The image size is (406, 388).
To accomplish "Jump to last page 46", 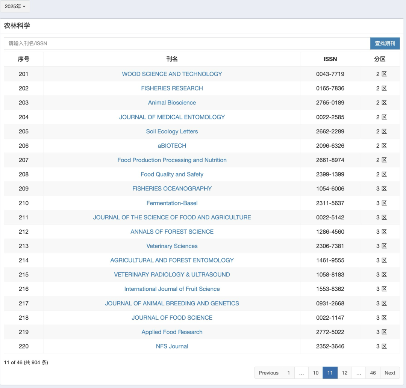I will point(373,373).
